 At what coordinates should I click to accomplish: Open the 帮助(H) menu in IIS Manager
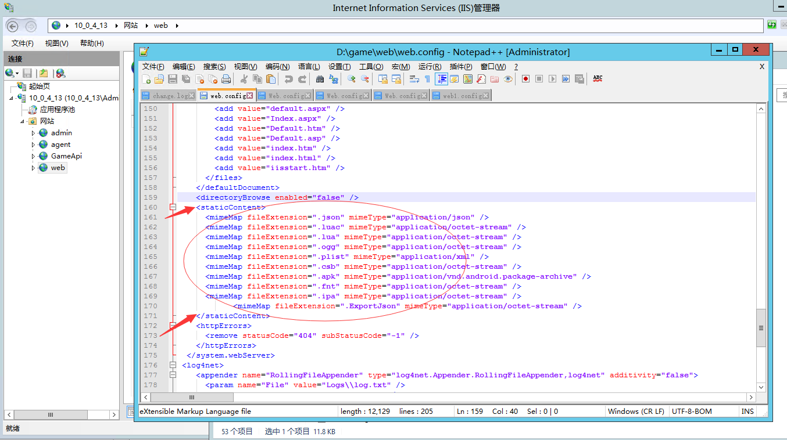point(92,44)
